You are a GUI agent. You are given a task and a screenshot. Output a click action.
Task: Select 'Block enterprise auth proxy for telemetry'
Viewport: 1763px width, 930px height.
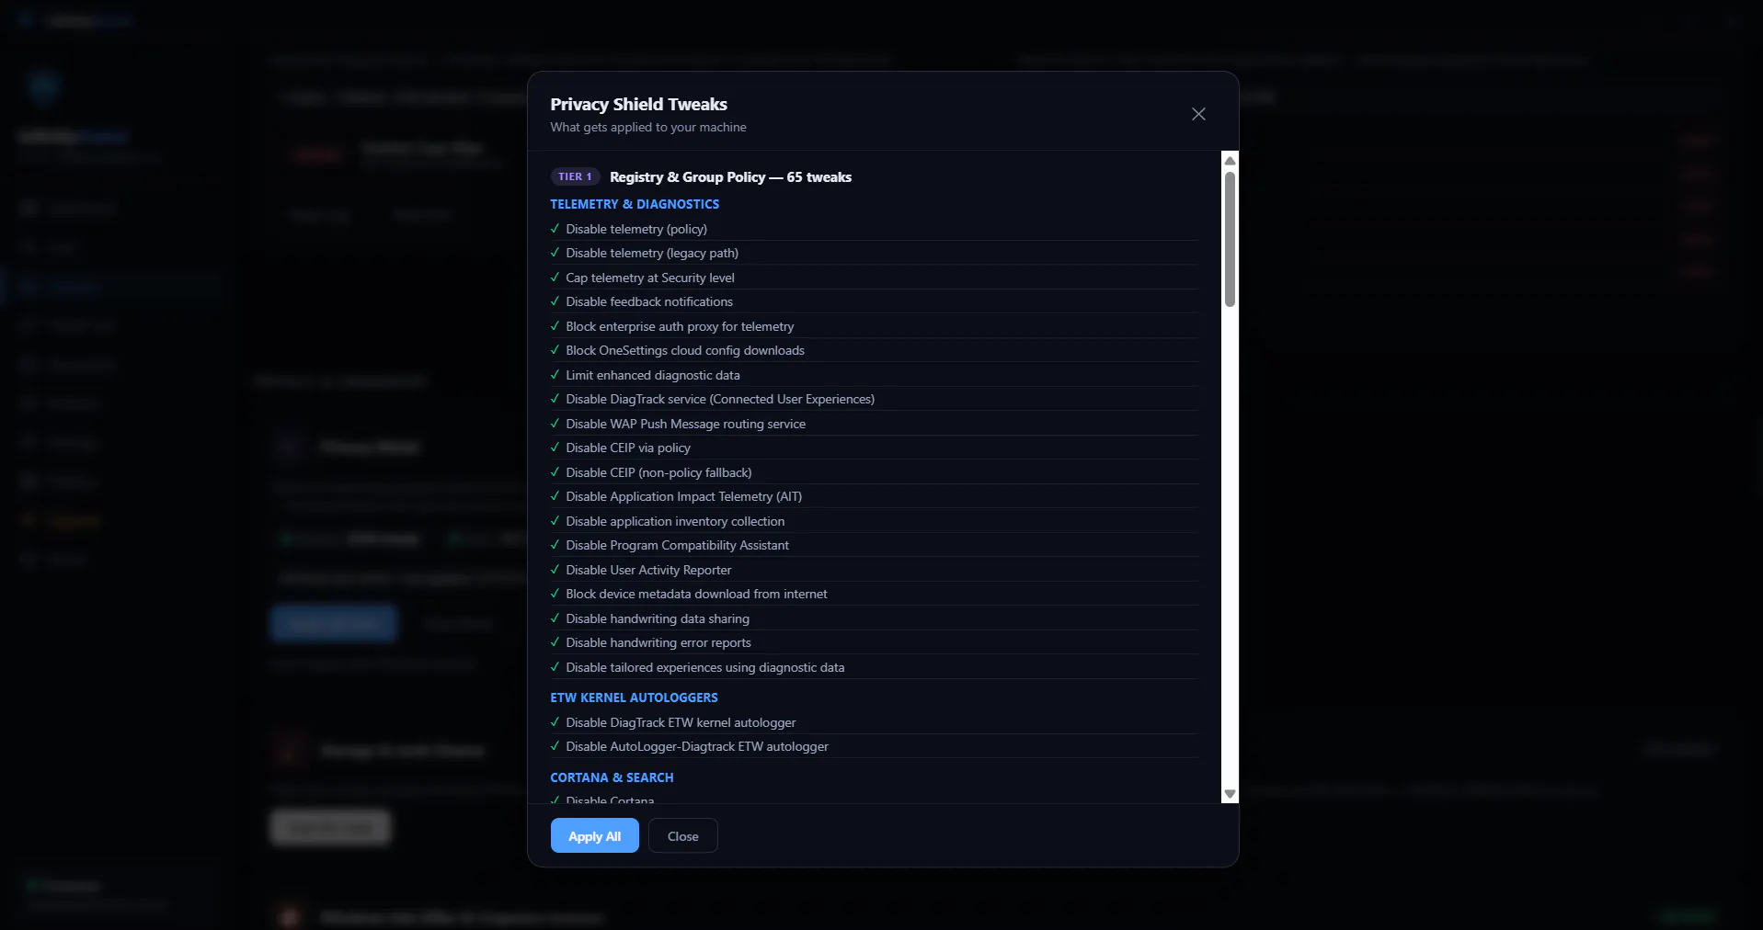(875, 326)
